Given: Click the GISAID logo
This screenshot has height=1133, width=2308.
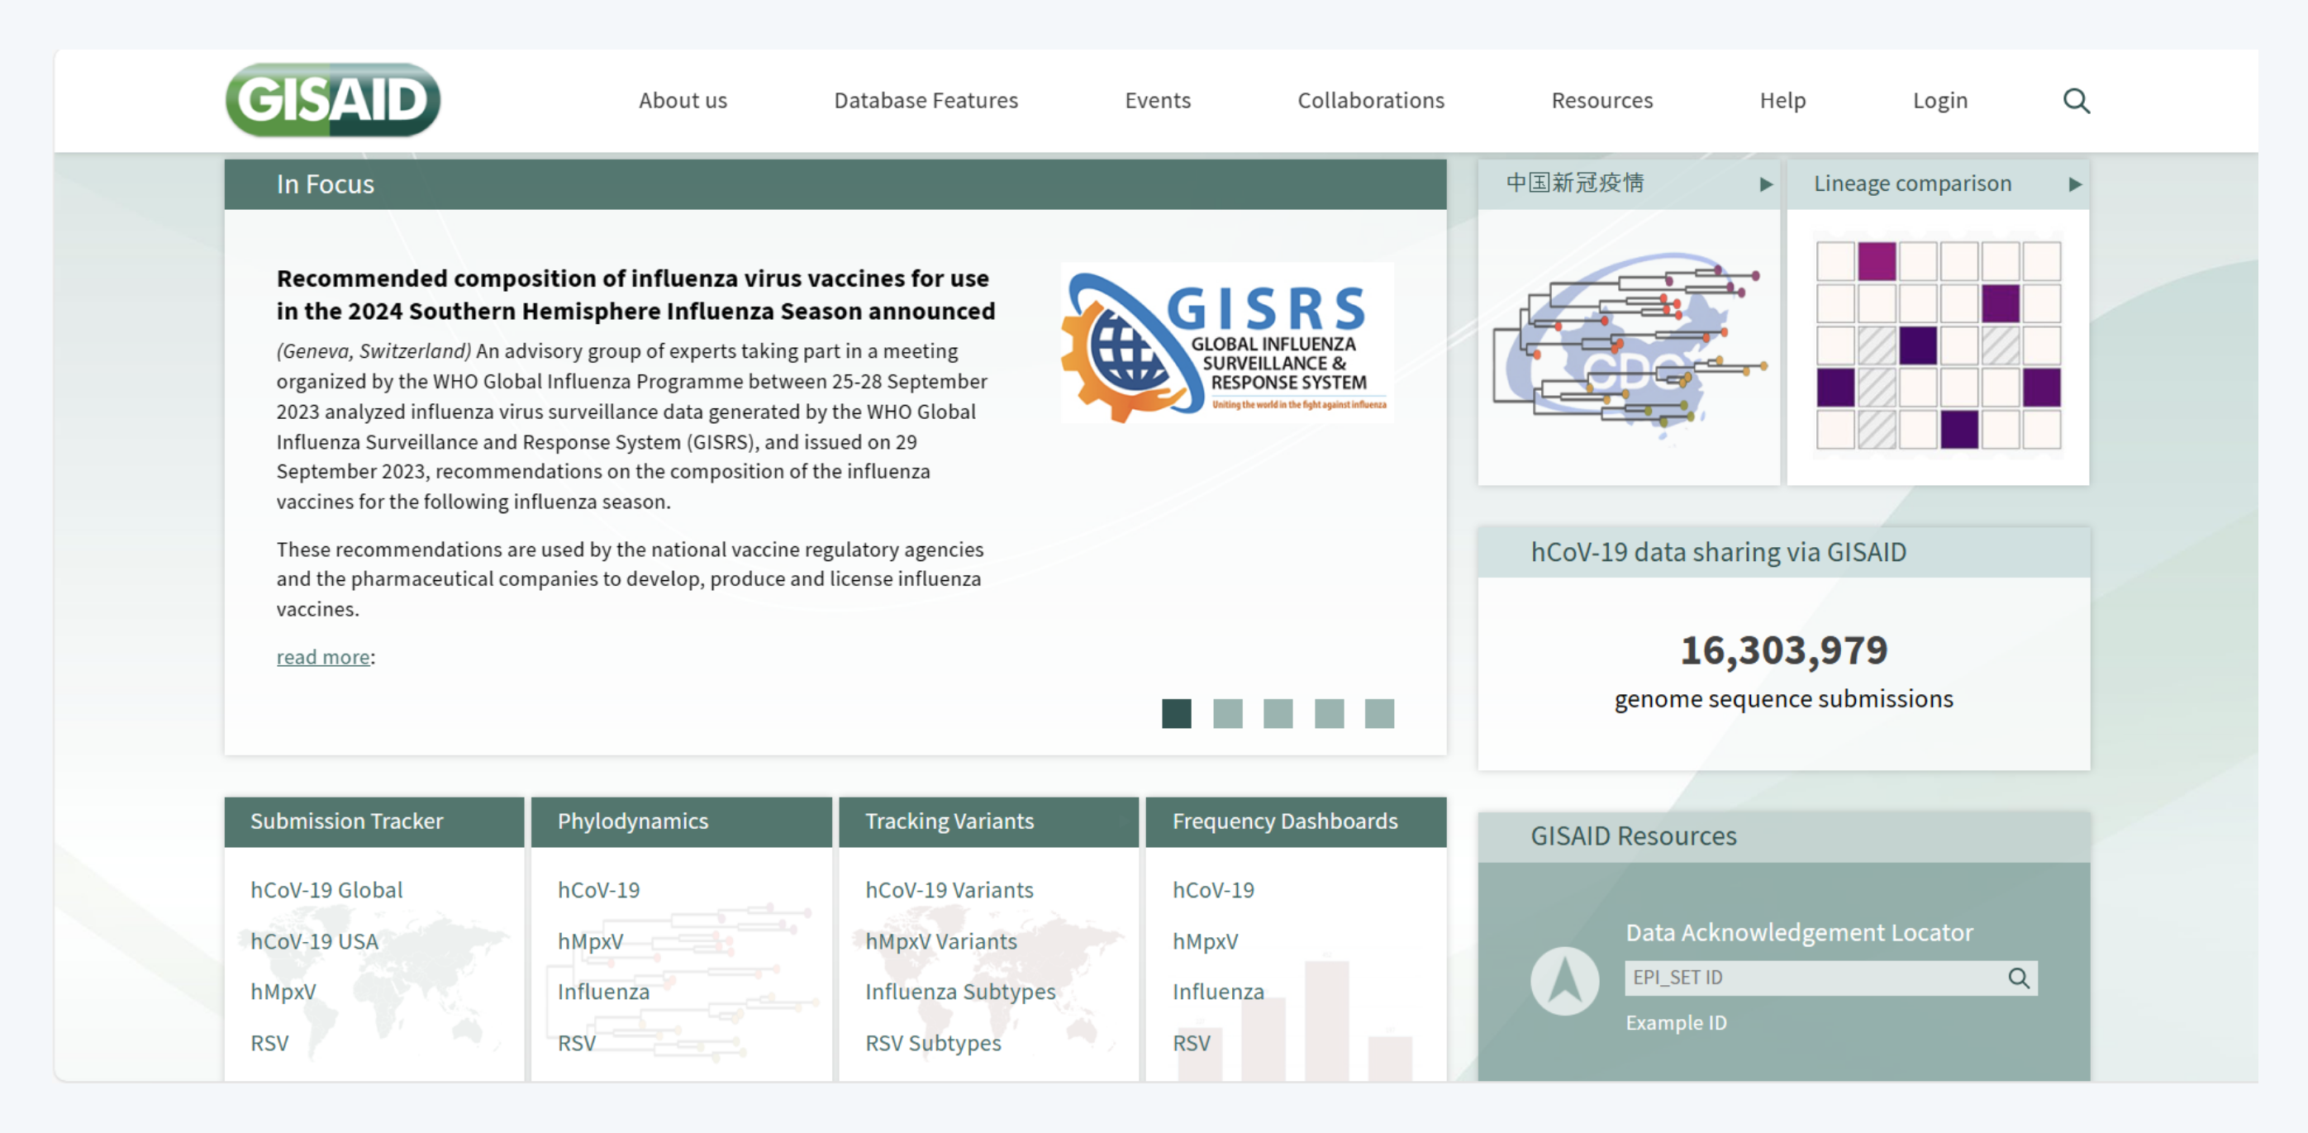Looking at the screenshot, I should (x=332, y=99).
